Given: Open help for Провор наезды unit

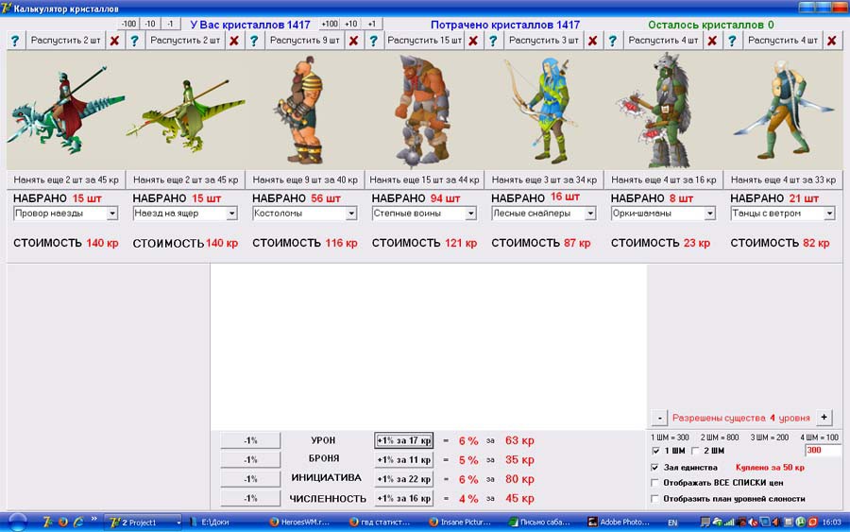Looking at the screenshot, I should tap(15, 41).
